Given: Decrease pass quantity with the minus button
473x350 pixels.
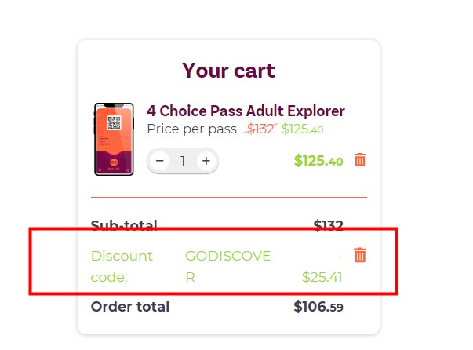Looking at the screenshot, I should tap(159, 161).
